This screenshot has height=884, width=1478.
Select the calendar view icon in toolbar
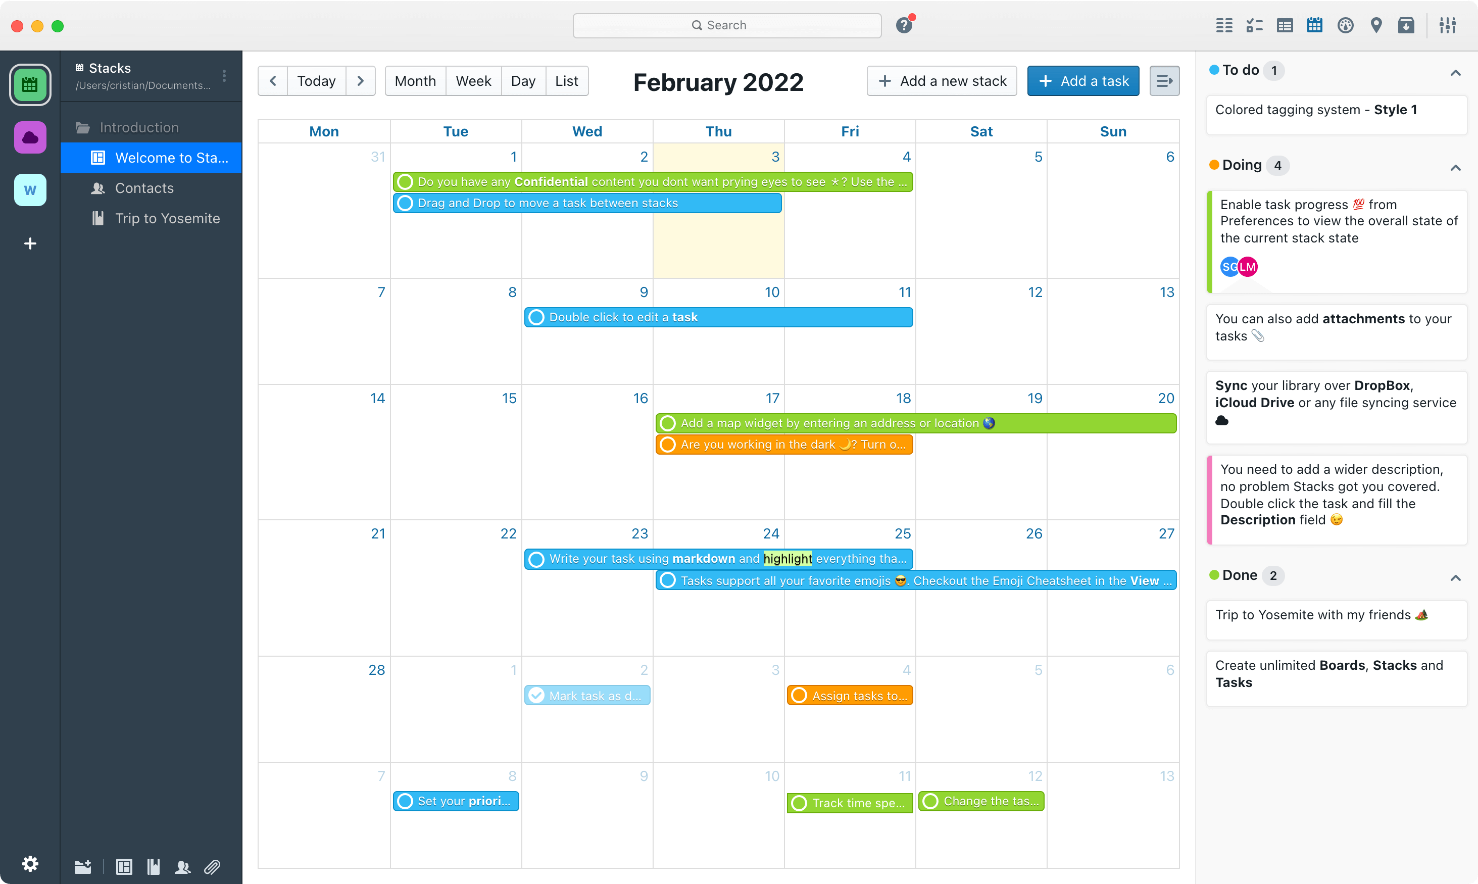[x=1314, y=25]
